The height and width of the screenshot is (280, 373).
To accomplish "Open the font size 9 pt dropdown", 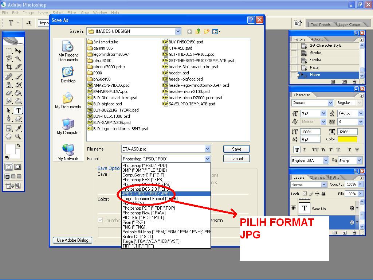I will tap(323, 113).
